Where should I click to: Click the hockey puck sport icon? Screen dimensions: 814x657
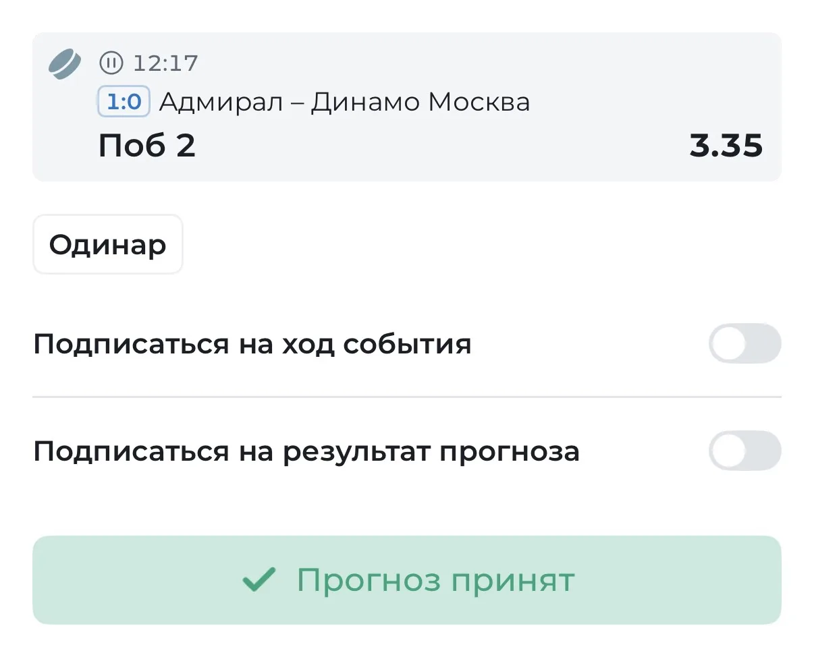coord(65,64)
